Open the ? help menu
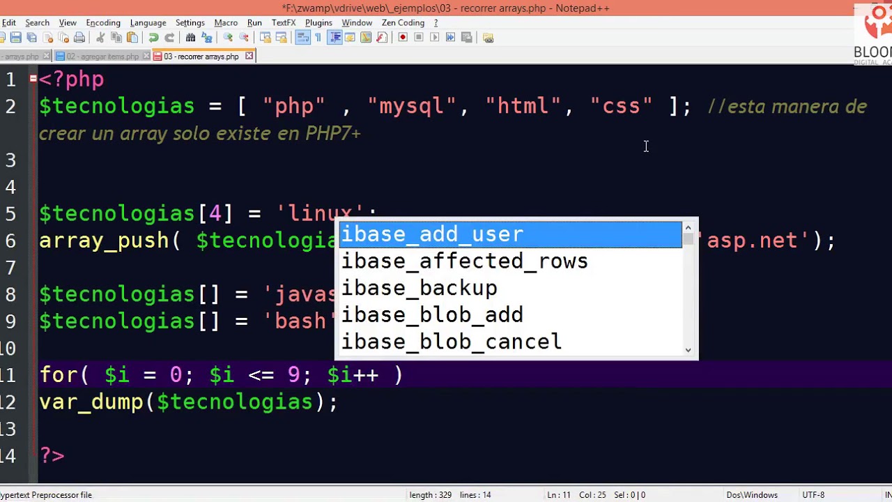892x502 pixels. point(436,22)
